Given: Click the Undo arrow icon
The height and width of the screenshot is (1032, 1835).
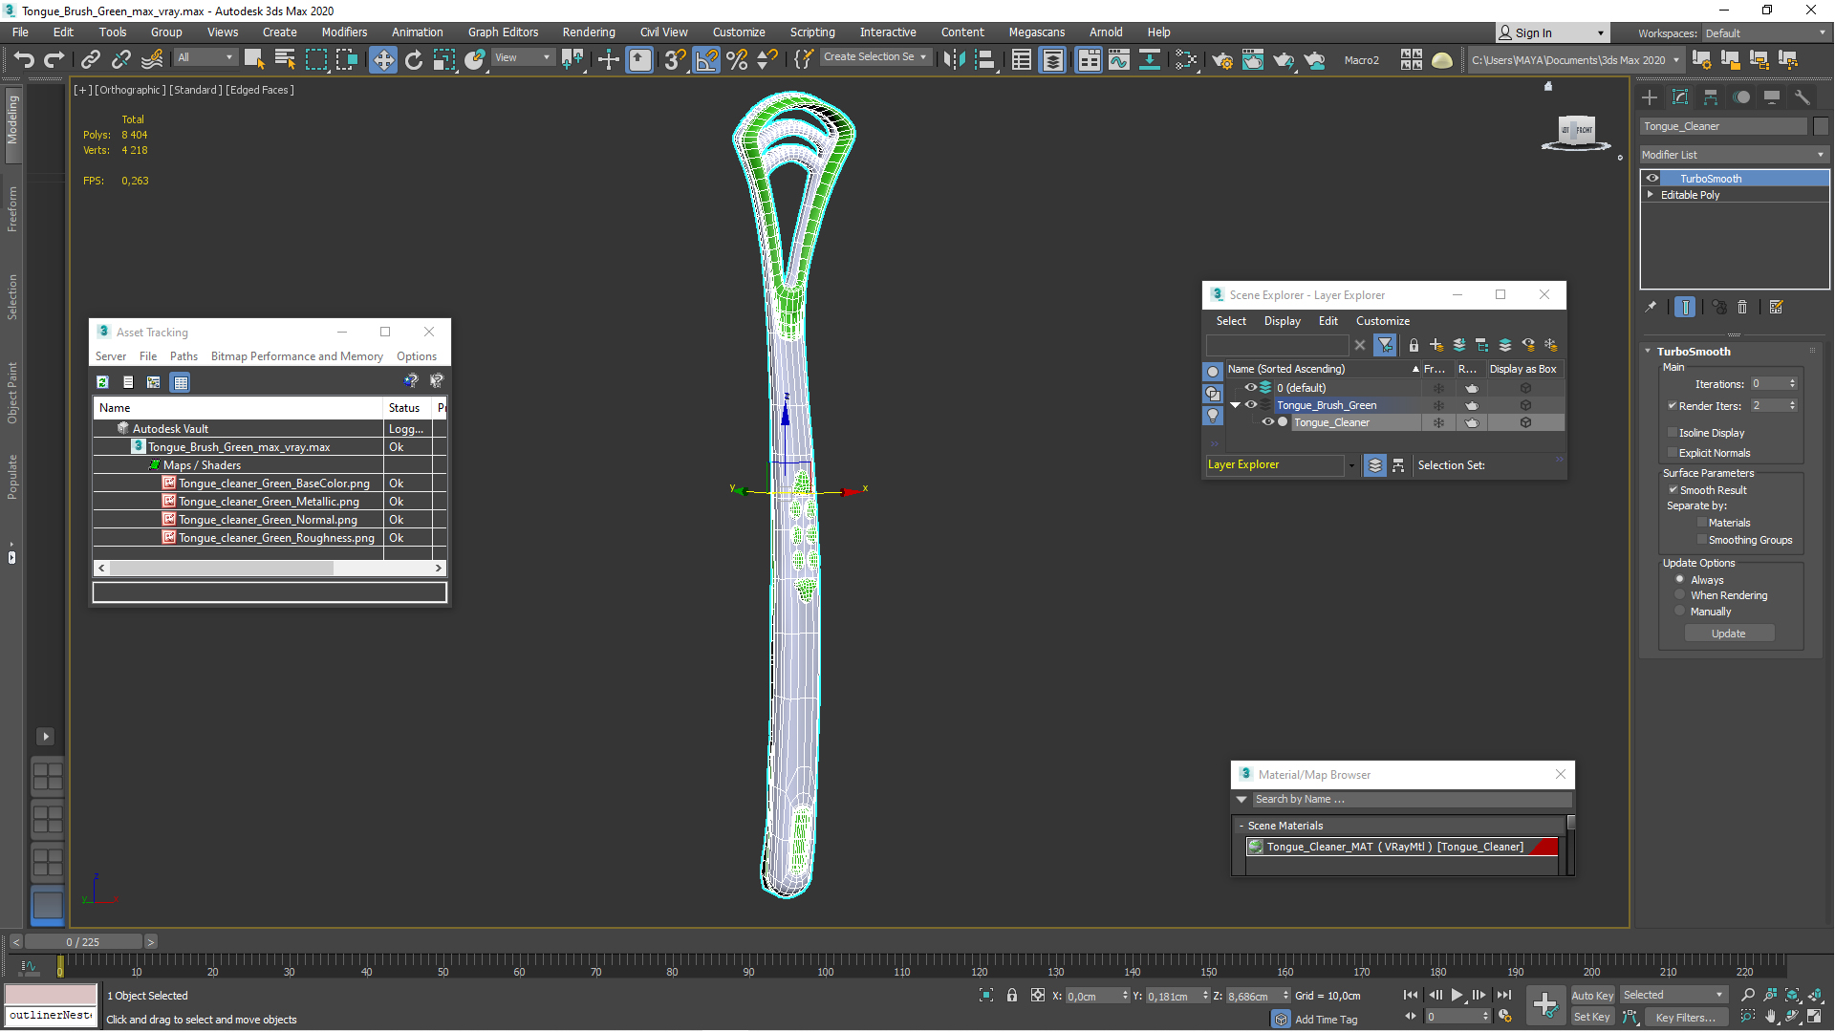Looking at the screenshot, I should coord(23,59).
